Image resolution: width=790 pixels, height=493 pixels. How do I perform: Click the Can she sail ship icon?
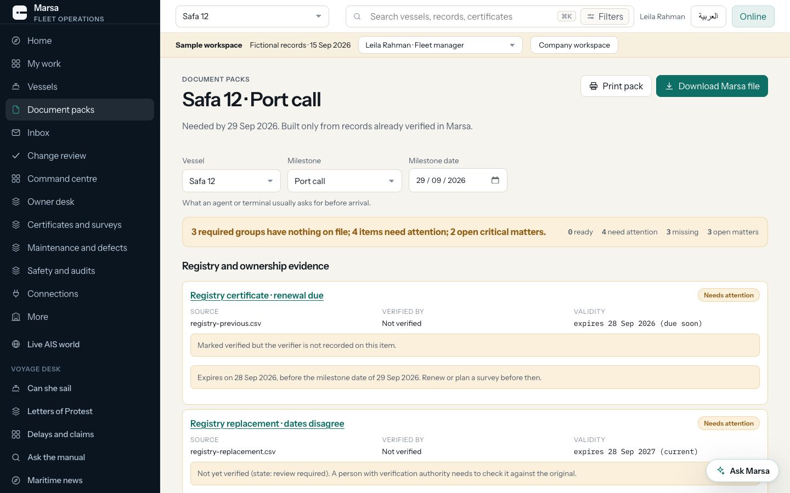pyautogui.click(x=16, y=388)
